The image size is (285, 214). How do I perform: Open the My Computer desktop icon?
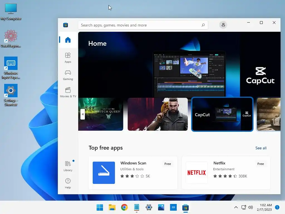point(11,12)
